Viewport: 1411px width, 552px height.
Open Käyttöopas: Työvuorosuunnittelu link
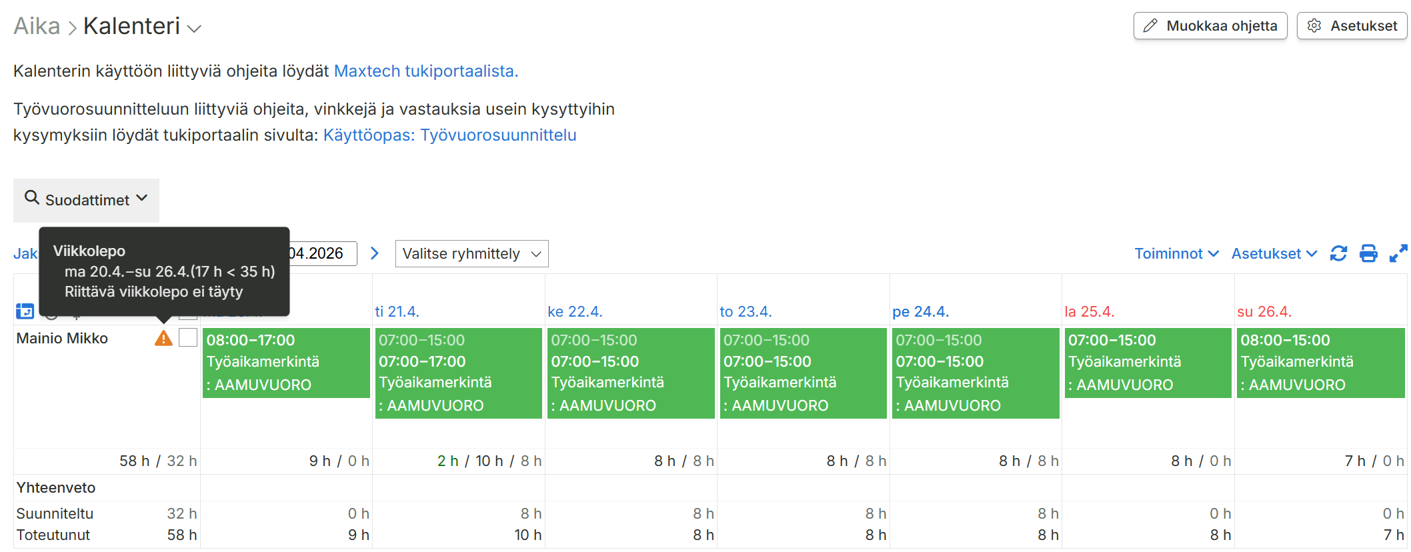[449, 135]
